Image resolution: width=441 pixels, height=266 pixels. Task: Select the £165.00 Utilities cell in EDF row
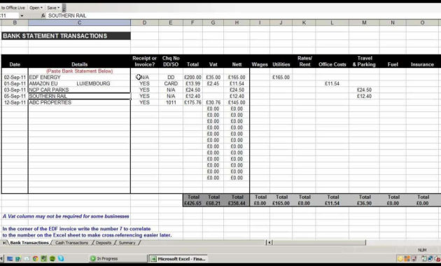[281, 77]
